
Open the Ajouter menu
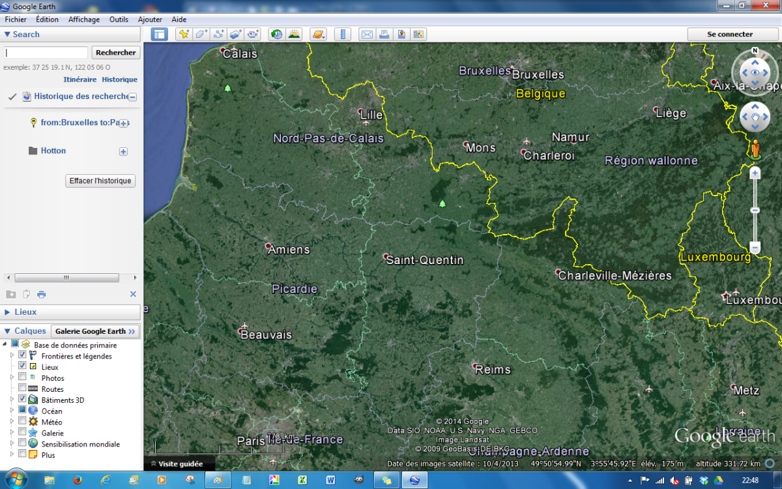(150, 20)
